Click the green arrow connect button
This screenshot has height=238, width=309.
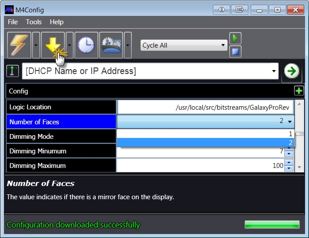[290, 71]
